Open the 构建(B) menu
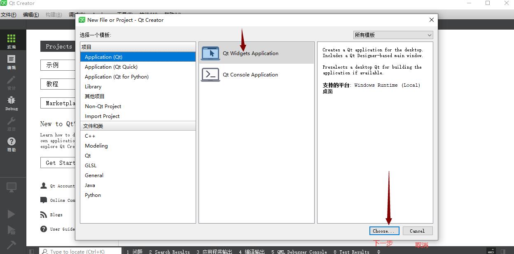This screenshot has height=254, width=514. (54, 15)
